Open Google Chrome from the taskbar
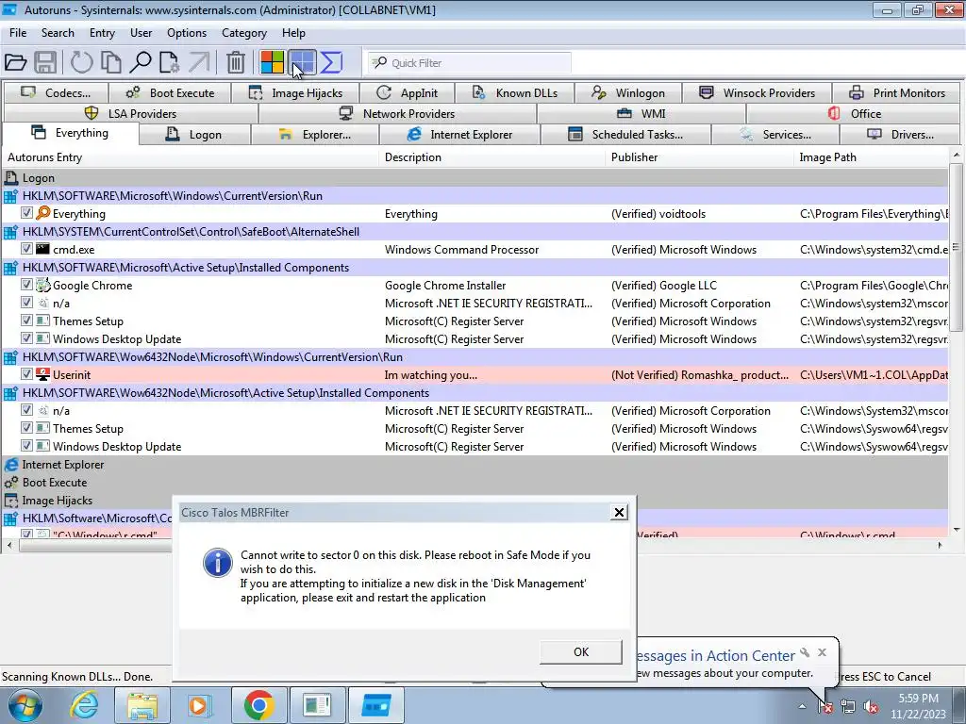The height and width of the screenshot is (724, 966). point(258,705)
